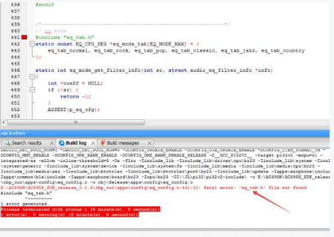Click line number 446 in the gutter
The image size is (334, 237).
tap(15, 70)
